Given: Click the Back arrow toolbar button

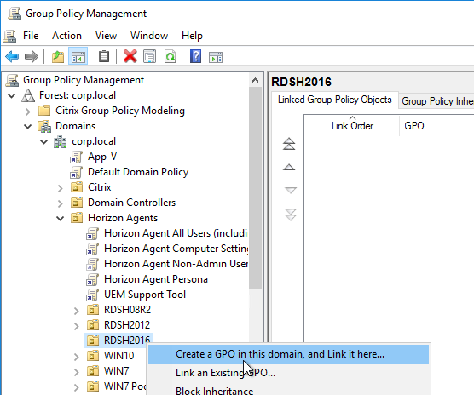Looking at the screenshot, I should (x=12, y=56).
